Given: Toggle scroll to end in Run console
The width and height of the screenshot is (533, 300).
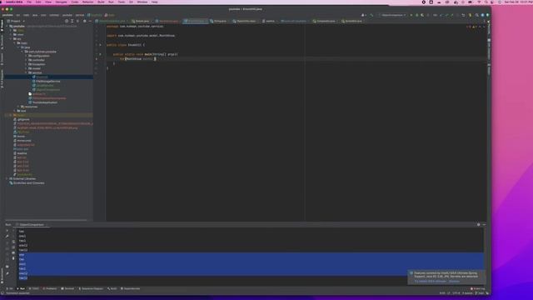Looking at the screenshot, I should (13, 247).
